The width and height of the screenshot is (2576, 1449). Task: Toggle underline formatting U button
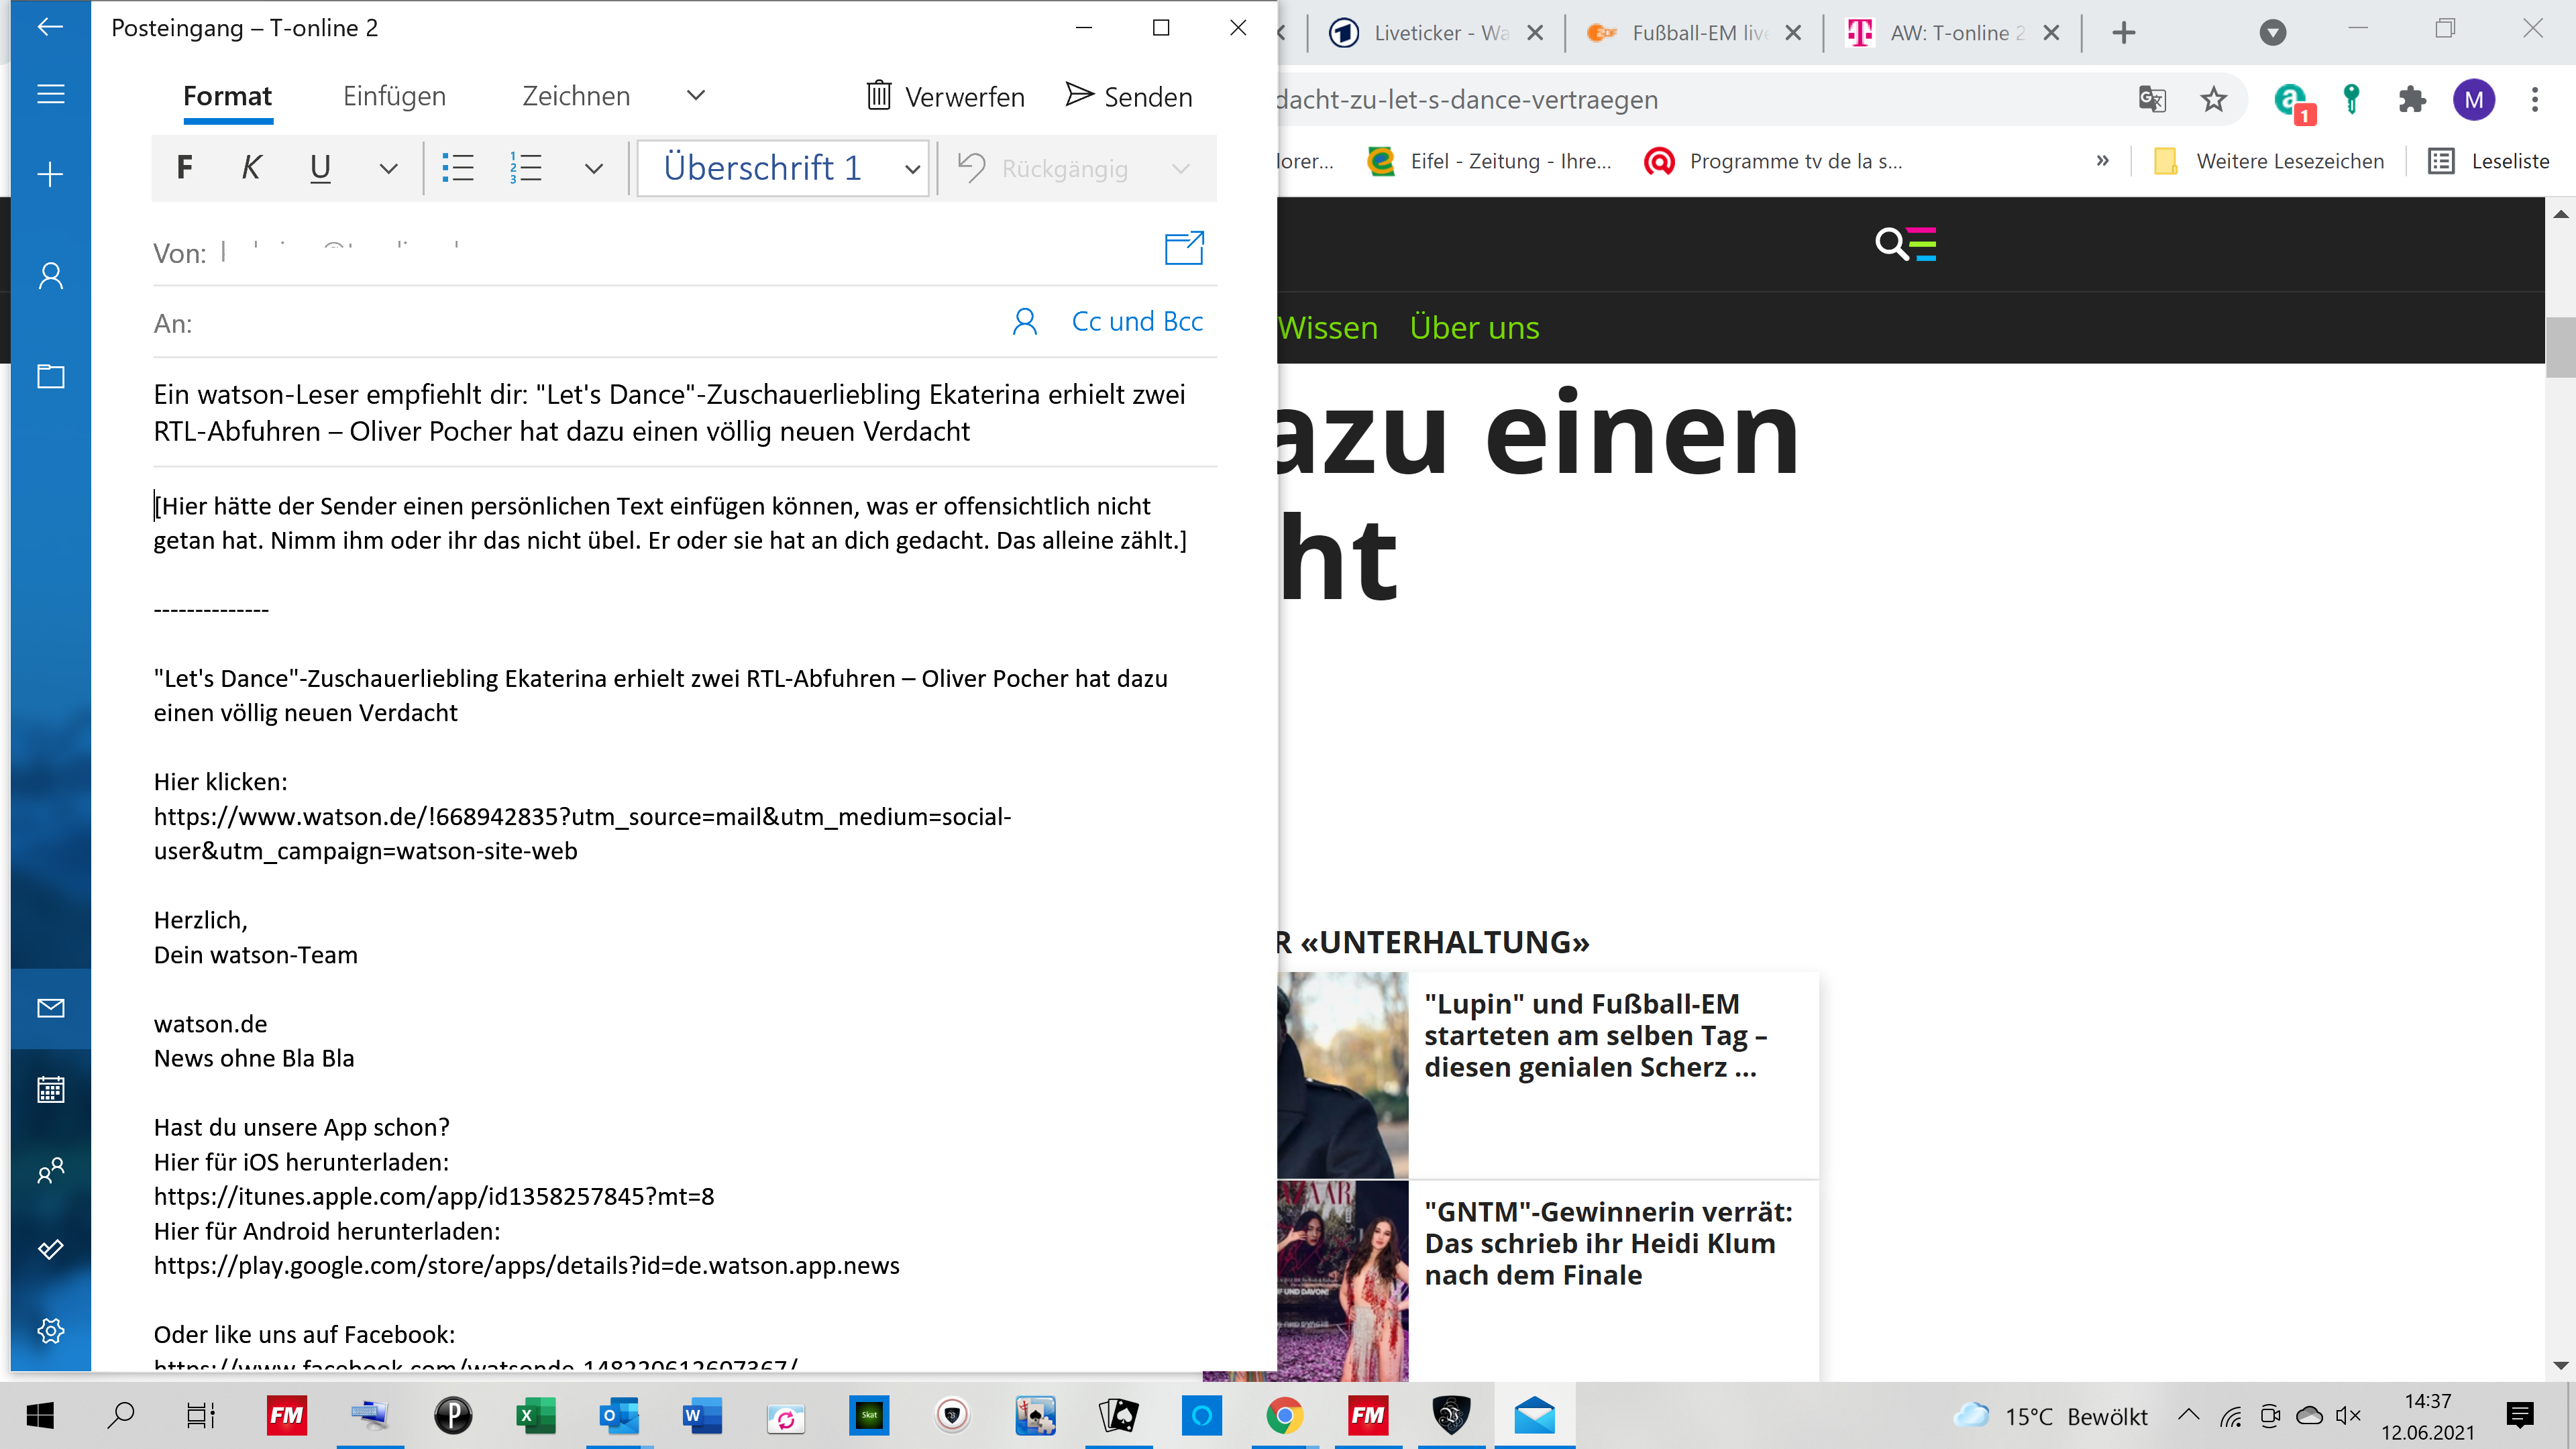click(x=320, y=167)
